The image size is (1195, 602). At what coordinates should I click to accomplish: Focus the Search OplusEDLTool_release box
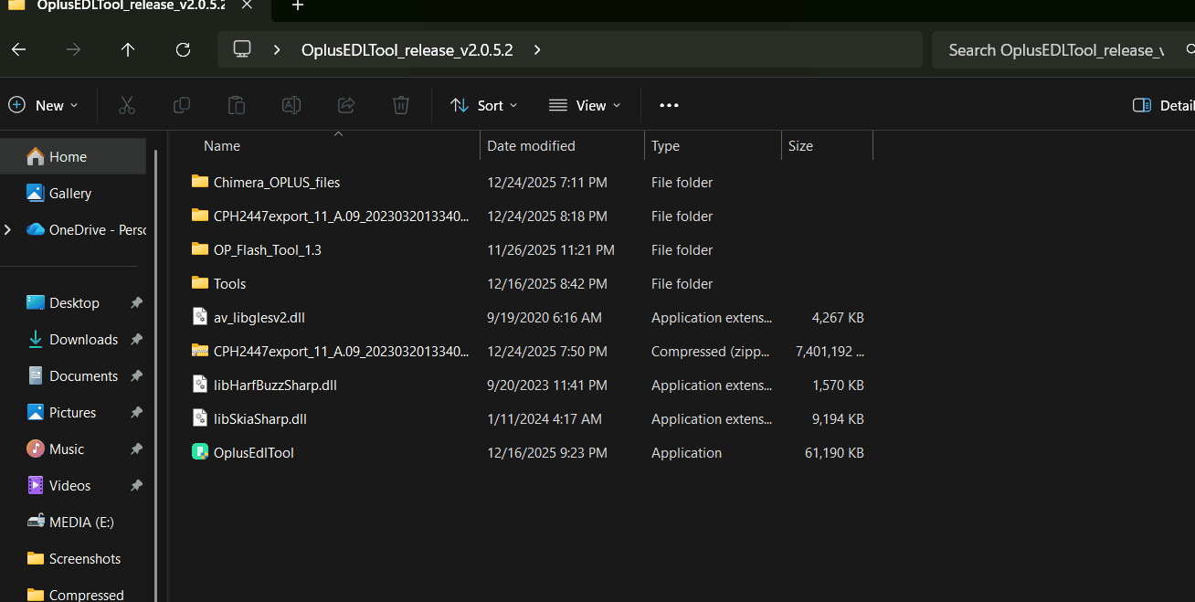[x=1056, y=50]
